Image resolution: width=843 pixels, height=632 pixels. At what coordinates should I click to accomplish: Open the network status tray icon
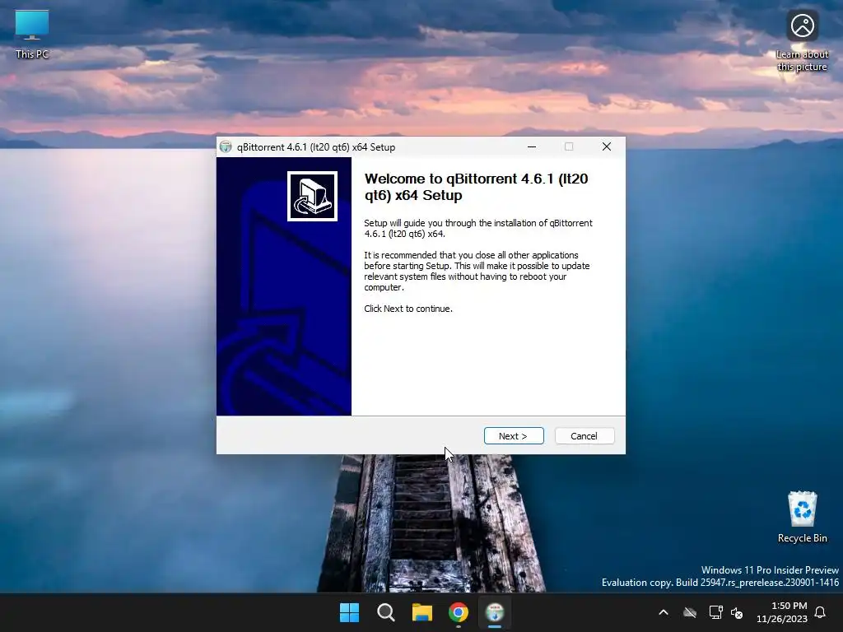(715, 612)
